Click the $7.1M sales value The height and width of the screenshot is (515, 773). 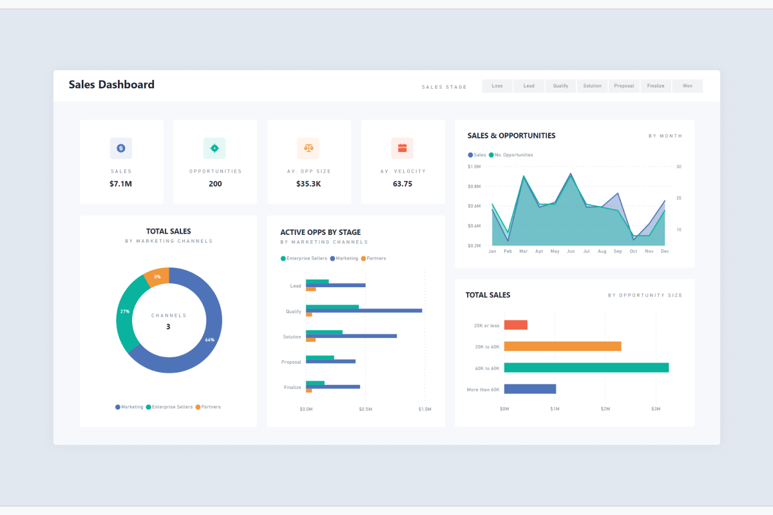point(120,184)
